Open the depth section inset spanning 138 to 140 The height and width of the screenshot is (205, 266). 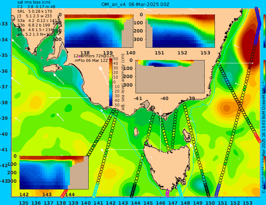99,31
